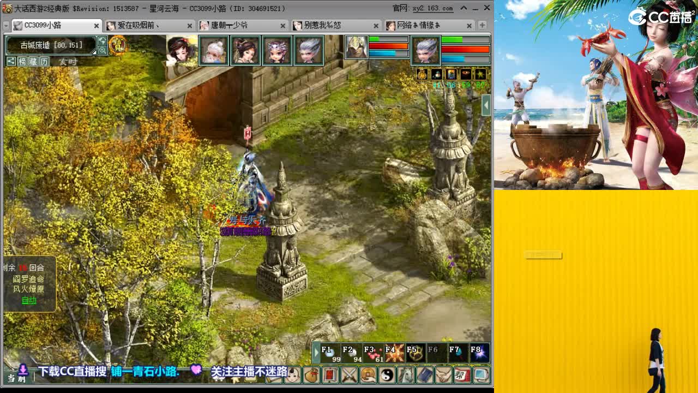
Task: Click the 当前 chat channel label
Action: pyautogui.click(x=17, y=378)
